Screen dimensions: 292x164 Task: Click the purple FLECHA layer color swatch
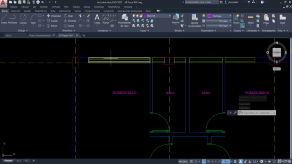[145, 16]
